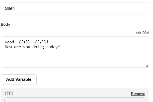This screenshot has width=153, height=102.
Task: Focus the Siteti text field
Action: pyautogui.click(x=75, y=8)
